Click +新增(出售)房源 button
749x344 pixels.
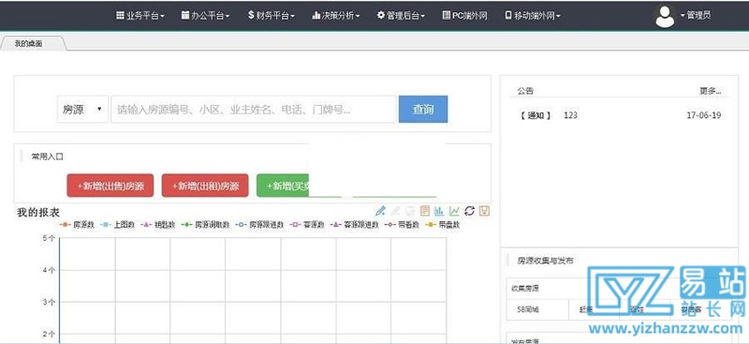click(x=110, y=186)
